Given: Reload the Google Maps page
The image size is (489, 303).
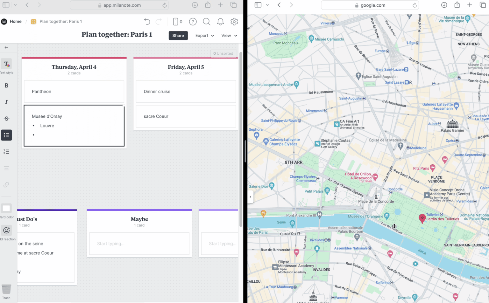Looking at the screenshot, I should pos(415,5).
